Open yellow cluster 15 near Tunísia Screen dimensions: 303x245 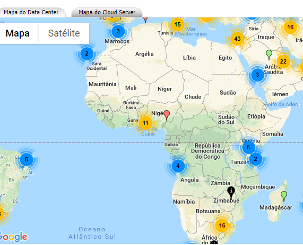177,24
